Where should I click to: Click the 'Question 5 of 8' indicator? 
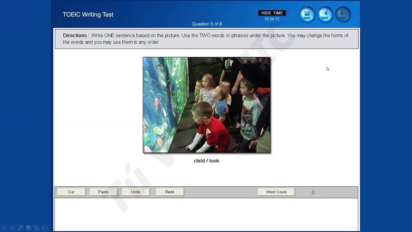tap(207, 24)
